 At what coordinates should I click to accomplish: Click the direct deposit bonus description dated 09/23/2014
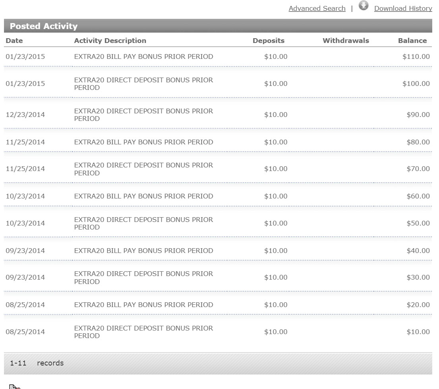pos(144,278)
